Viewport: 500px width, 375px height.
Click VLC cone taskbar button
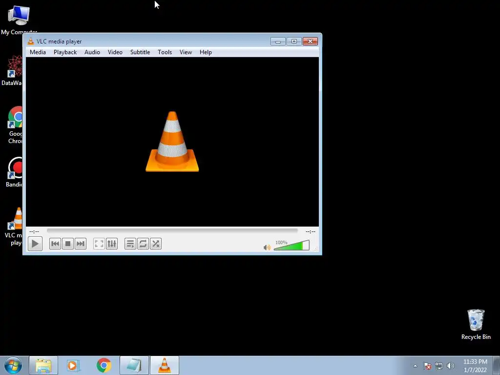pos(165,365)
